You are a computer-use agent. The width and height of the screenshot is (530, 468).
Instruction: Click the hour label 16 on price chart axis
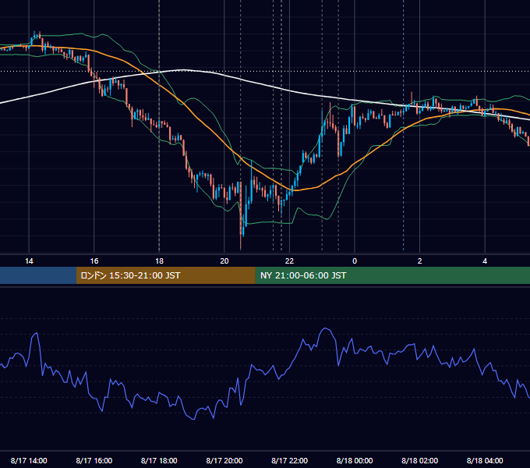coord(94,261)
